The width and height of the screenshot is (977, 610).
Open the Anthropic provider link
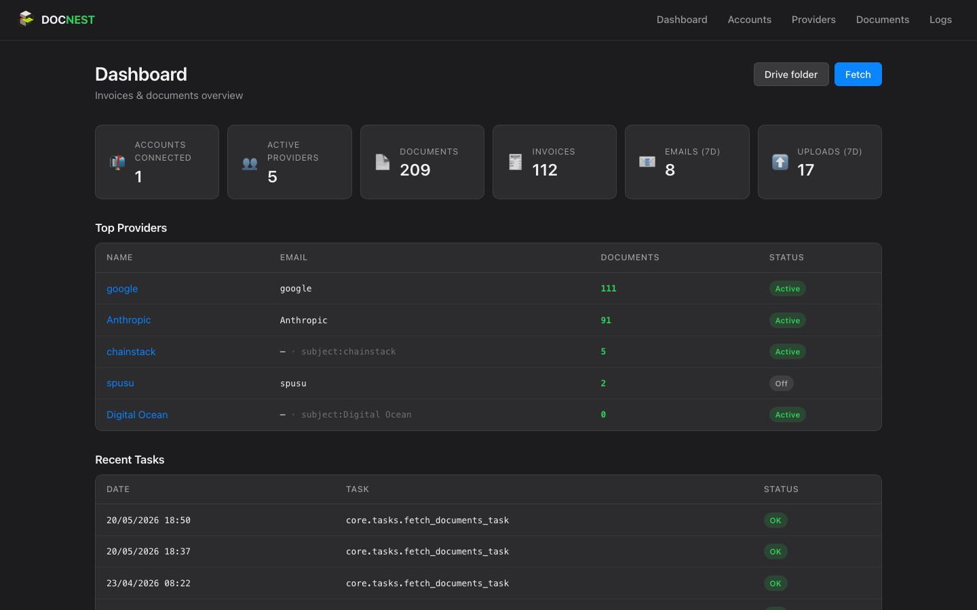point(128,320)
